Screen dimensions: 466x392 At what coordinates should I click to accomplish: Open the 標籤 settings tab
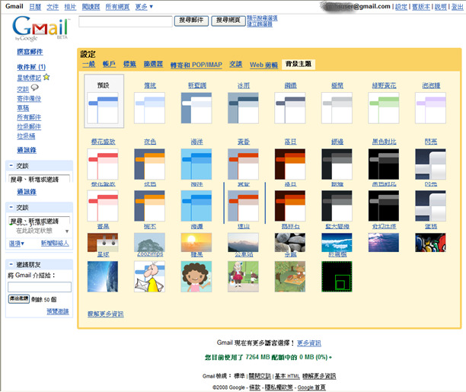(129, 64)
